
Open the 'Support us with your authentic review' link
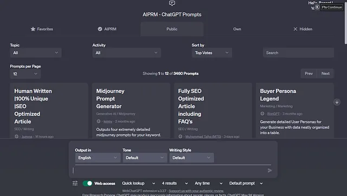(x=196, y=191)
